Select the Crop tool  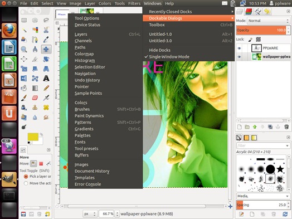tap(35, 59)
